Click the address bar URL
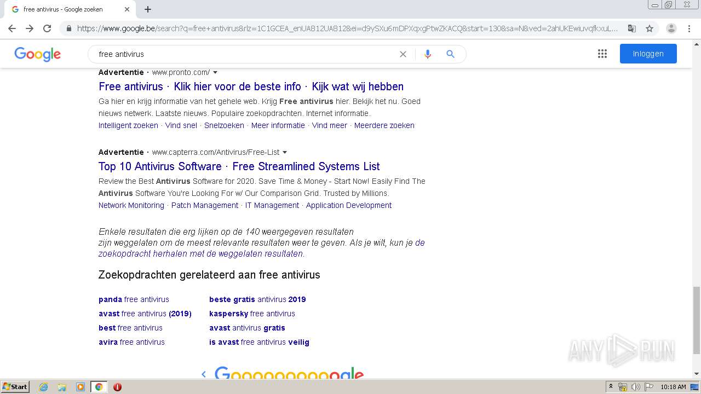 pyautogui.click(x=347, y=28)
